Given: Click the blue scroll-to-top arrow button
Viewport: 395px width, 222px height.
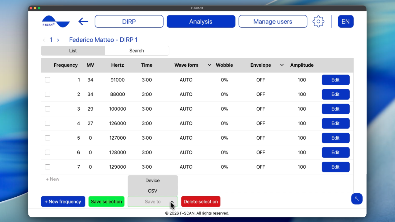Looking at the screenshot, I should tap(357, 199).
